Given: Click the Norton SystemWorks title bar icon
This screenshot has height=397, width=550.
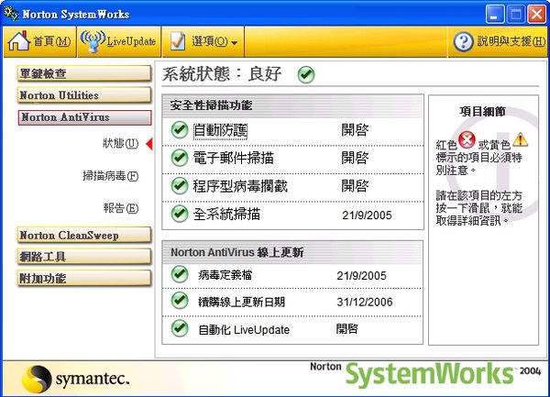Looking at the screenshot, I should (12, 14).
